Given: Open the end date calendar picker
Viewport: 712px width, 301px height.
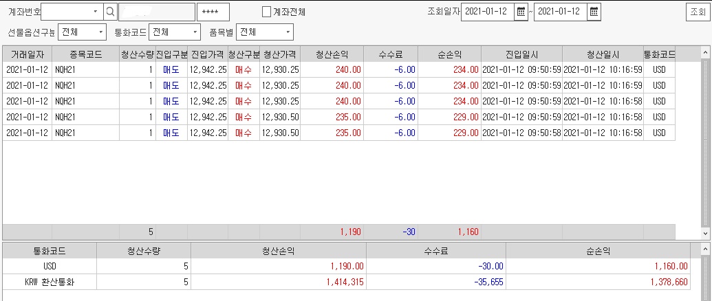Looking at the screenshot, I should pyautogui.click(x=594, y=12).
